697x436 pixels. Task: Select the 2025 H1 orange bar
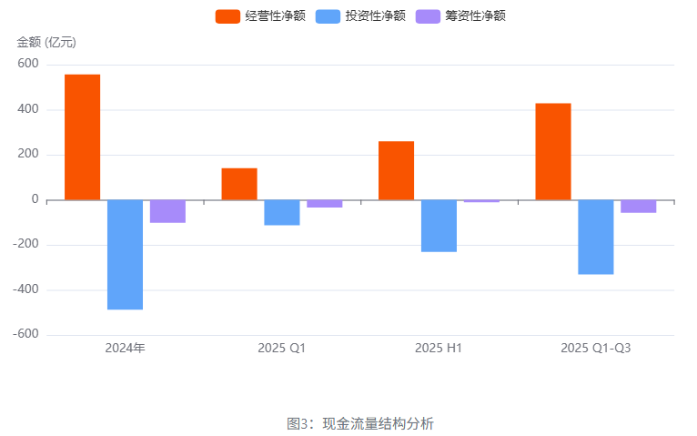pos(396,170)
